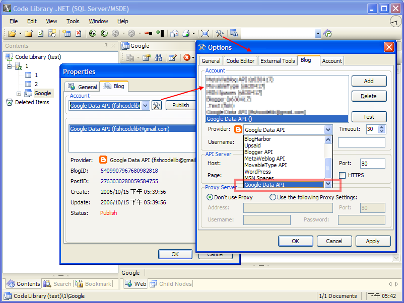Click the Test button in Options

(369, 117)
